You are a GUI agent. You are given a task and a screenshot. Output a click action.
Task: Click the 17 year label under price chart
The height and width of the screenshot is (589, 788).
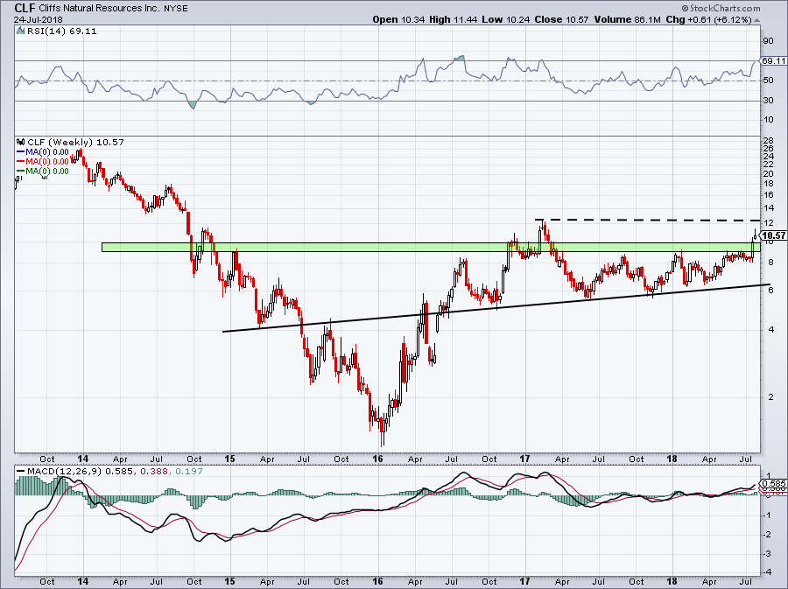click(524, 459)
